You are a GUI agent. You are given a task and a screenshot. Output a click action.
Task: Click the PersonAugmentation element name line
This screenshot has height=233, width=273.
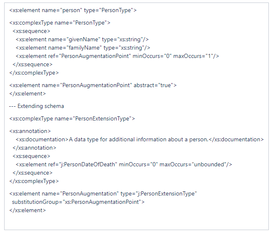103,194
